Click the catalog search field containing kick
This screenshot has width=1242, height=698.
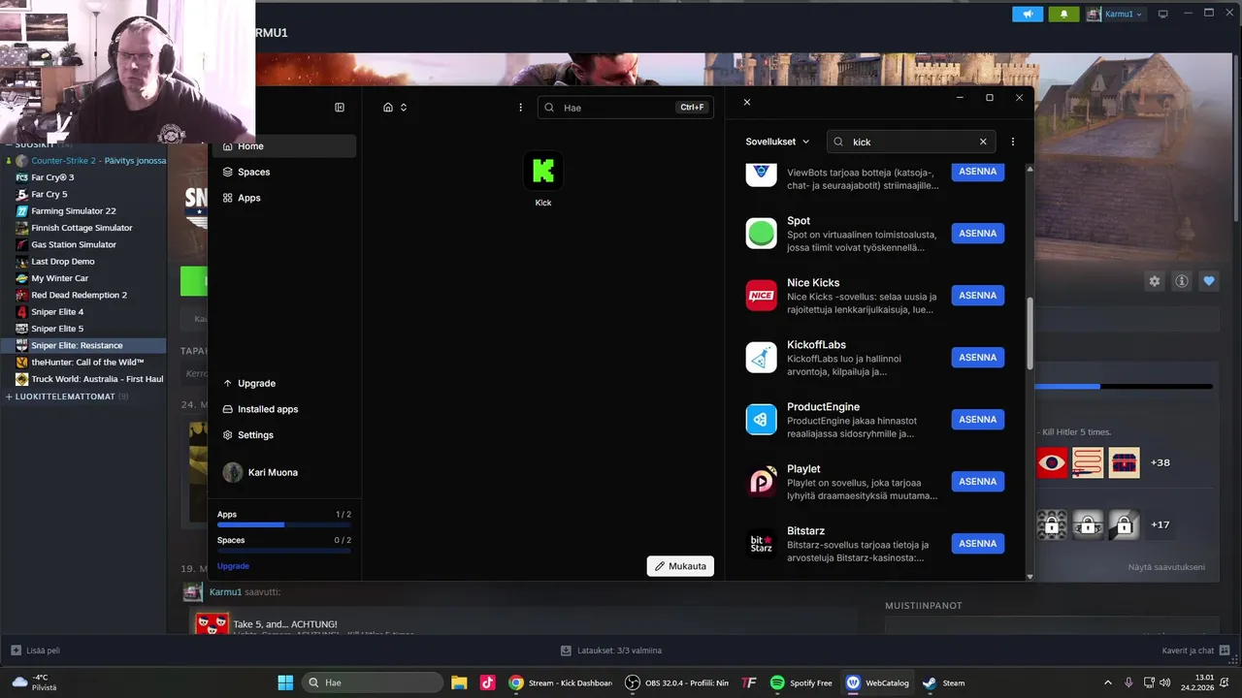[910, 142]
